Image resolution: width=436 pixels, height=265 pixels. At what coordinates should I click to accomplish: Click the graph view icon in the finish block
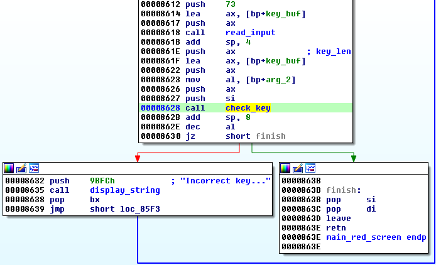point(310,168)
